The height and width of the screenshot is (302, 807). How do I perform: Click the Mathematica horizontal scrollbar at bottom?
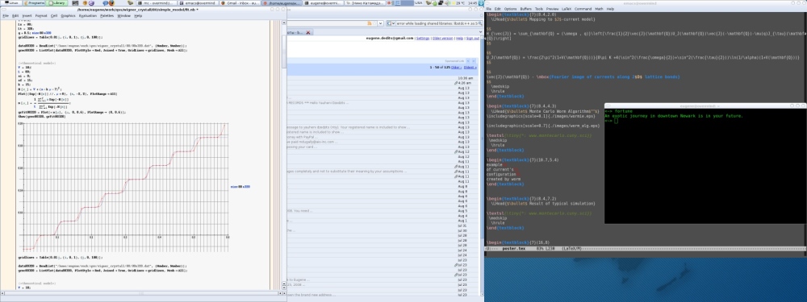(140, 294)
